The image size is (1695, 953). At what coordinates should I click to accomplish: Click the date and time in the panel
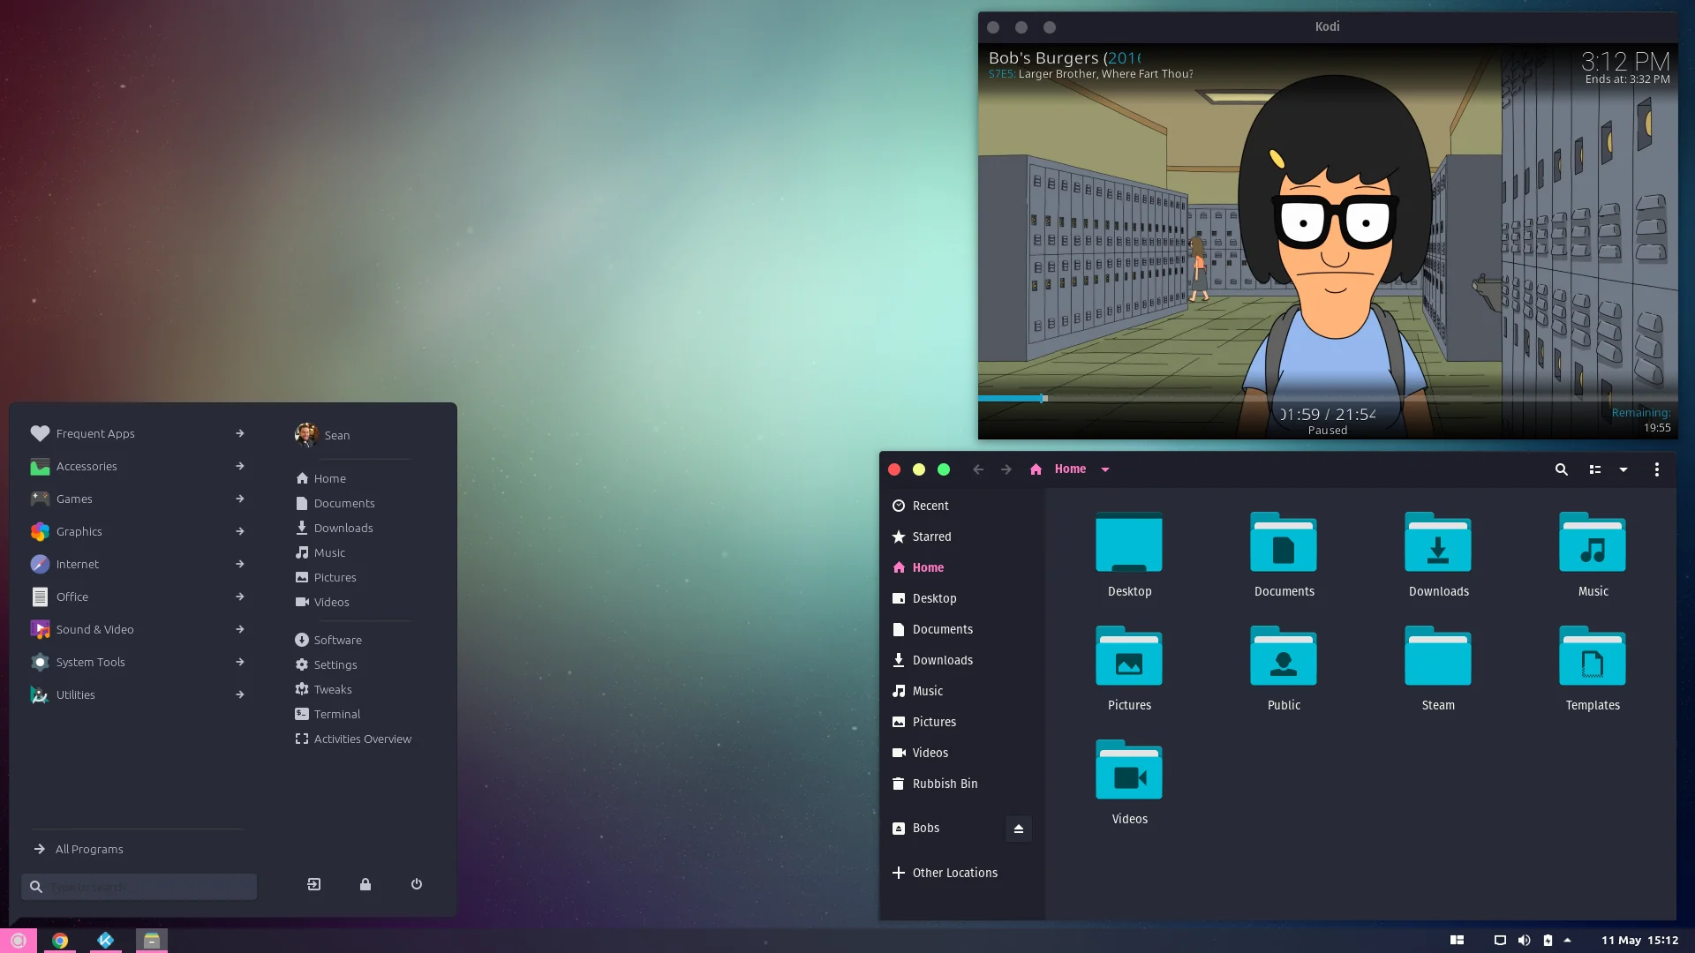click(x=1639, y=941)
